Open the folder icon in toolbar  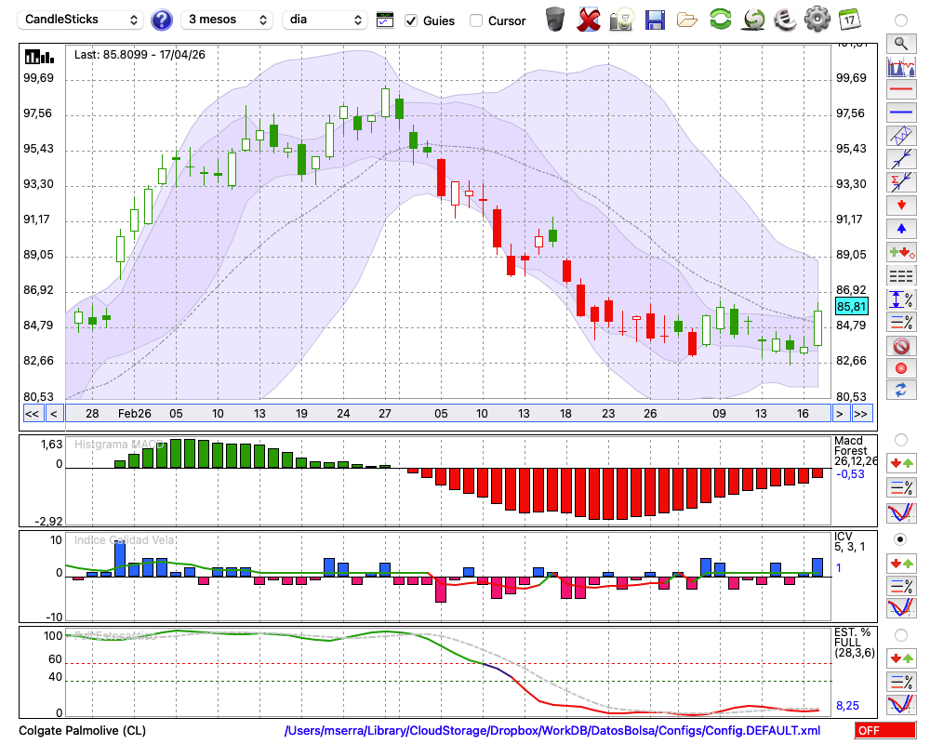coord(687,20)
